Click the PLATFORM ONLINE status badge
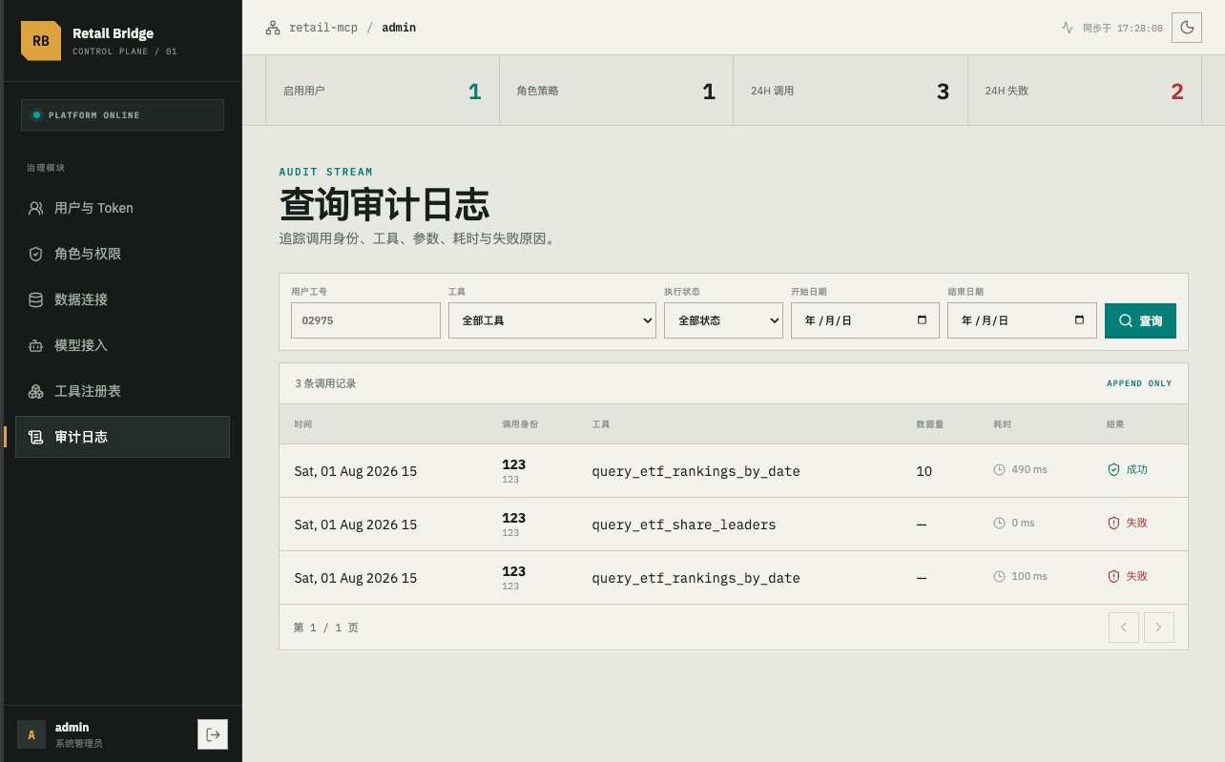Screen dimensions: 1225x762 tap(122, 115)
